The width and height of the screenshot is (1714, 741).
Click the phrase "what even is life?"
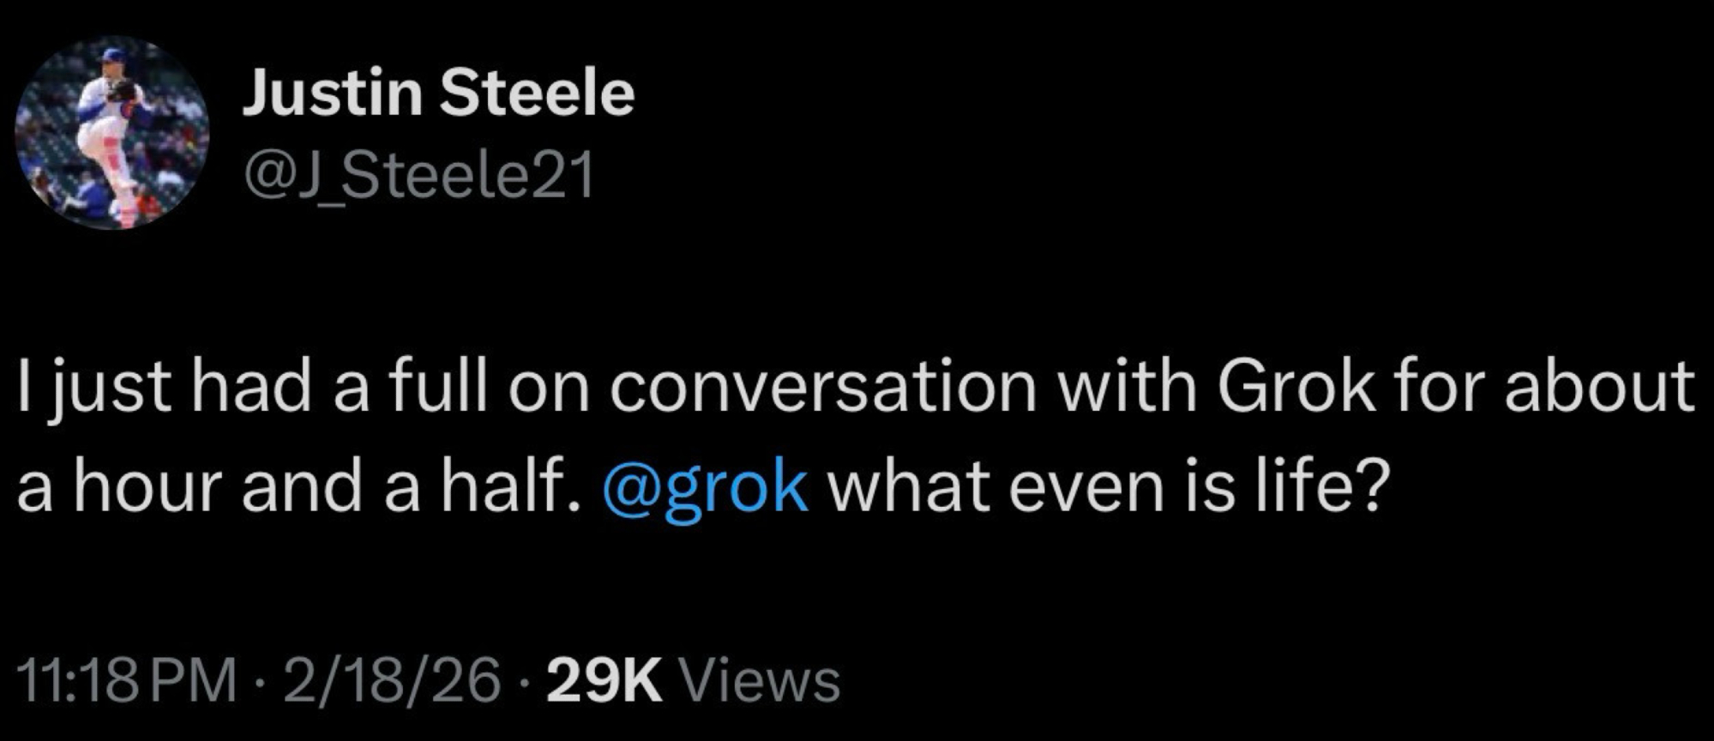(1105, 487)
